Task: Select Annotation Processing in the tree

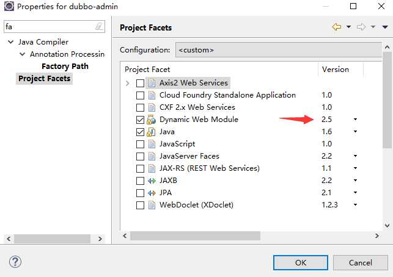Action: pyautogui.click(x=67, y=54)
